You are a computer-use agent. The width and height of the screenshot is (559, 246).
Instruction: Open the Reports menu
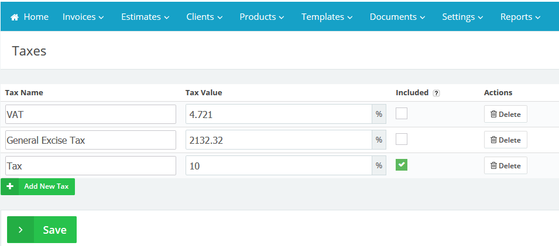point(520,17)
